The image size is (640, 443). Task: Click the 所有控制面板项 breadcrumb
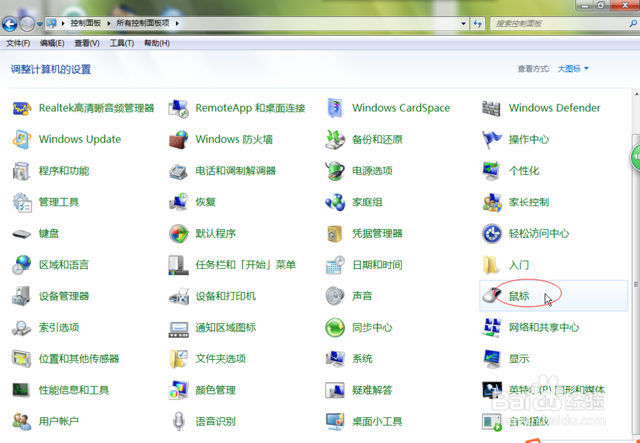point(143,23)
